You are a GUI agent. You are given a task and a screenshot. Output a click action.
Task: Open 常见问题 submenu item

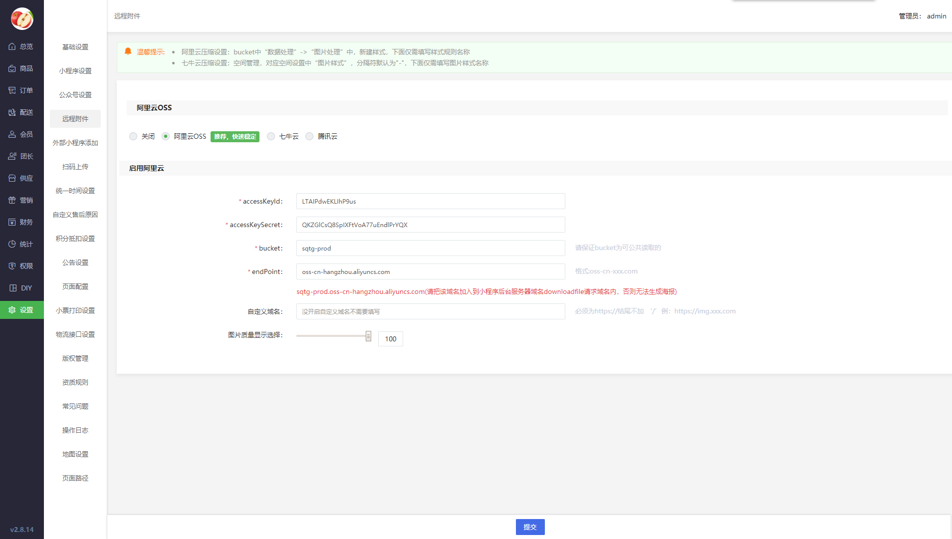[75, 406]
